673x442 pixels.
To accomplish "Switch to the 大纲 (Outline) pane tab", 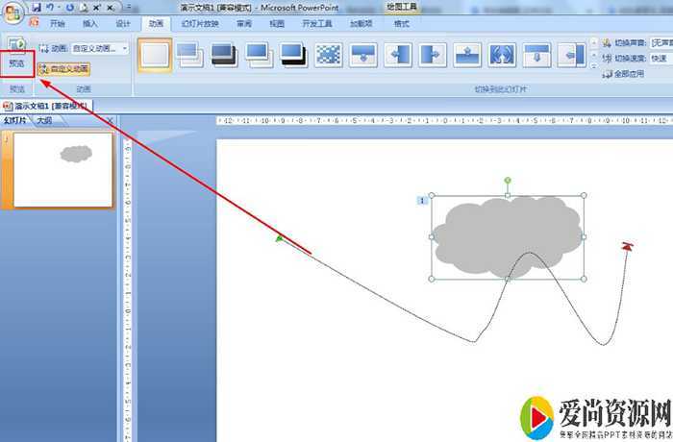I will click(x=44, y=121).
